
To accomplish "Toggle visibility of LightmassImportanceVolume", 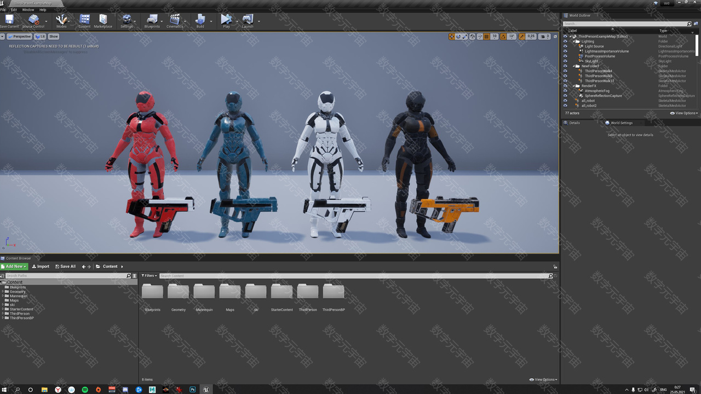I will coord(565,51).
